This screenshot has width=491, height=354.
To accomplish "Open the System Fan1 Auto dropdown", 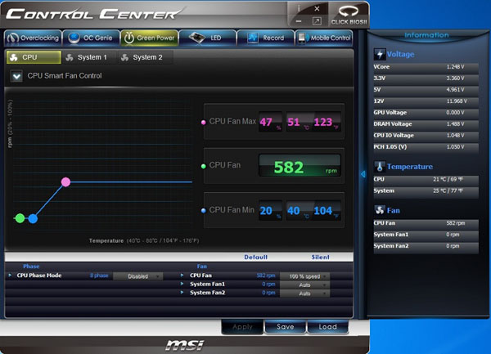I will 304,285.
